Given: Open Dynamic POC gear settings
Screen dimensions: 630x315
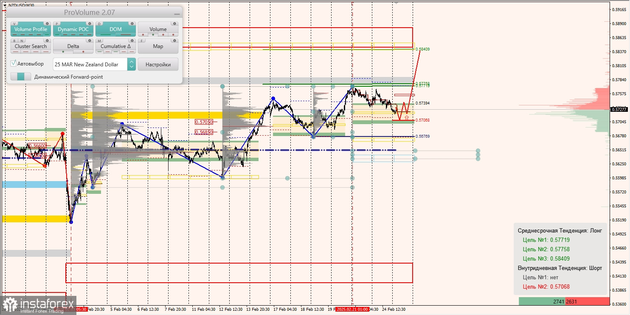Looking at the screenshot, I should [90, 23].
